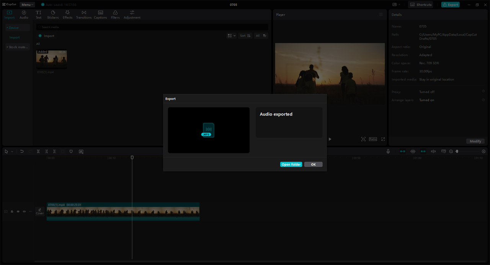This screenshot has width=490, height=265.
Task: Open the Transitions tab
Action: click(x=84, y=15)
